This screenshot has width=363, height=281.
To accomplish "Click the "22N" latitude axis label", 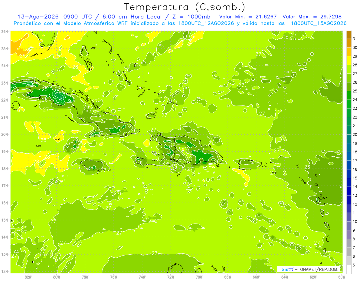I will coord(4,100).
